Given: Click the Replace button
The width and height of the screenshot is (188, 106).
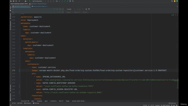Looking at the screenshot, I should (x=69, y=12).
